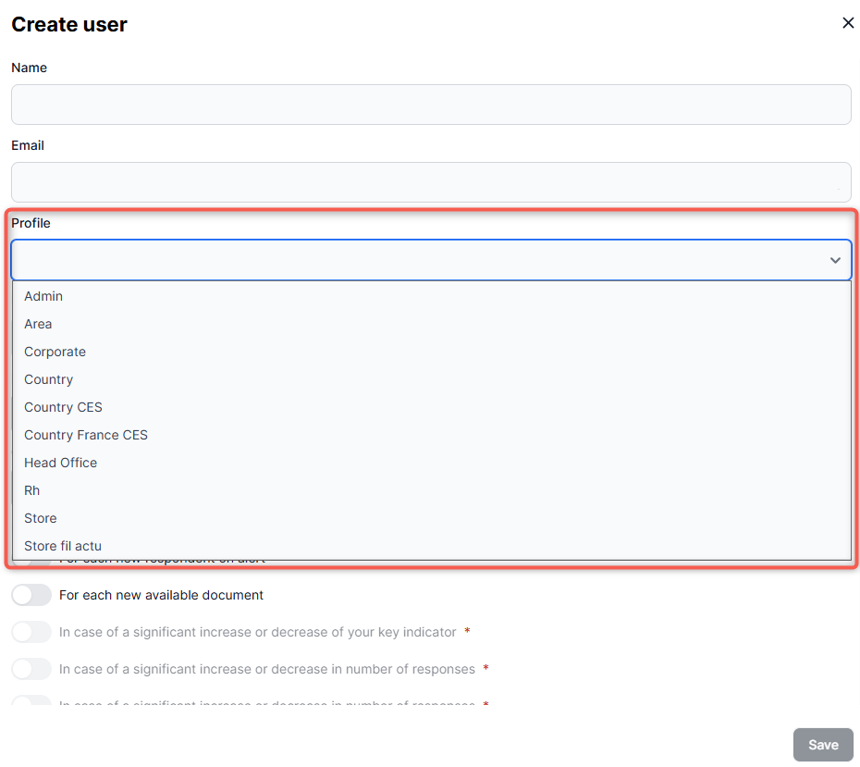This screenshot has width=860, height=767.
Task: Select the Country profile option
Action: point(48,379)
